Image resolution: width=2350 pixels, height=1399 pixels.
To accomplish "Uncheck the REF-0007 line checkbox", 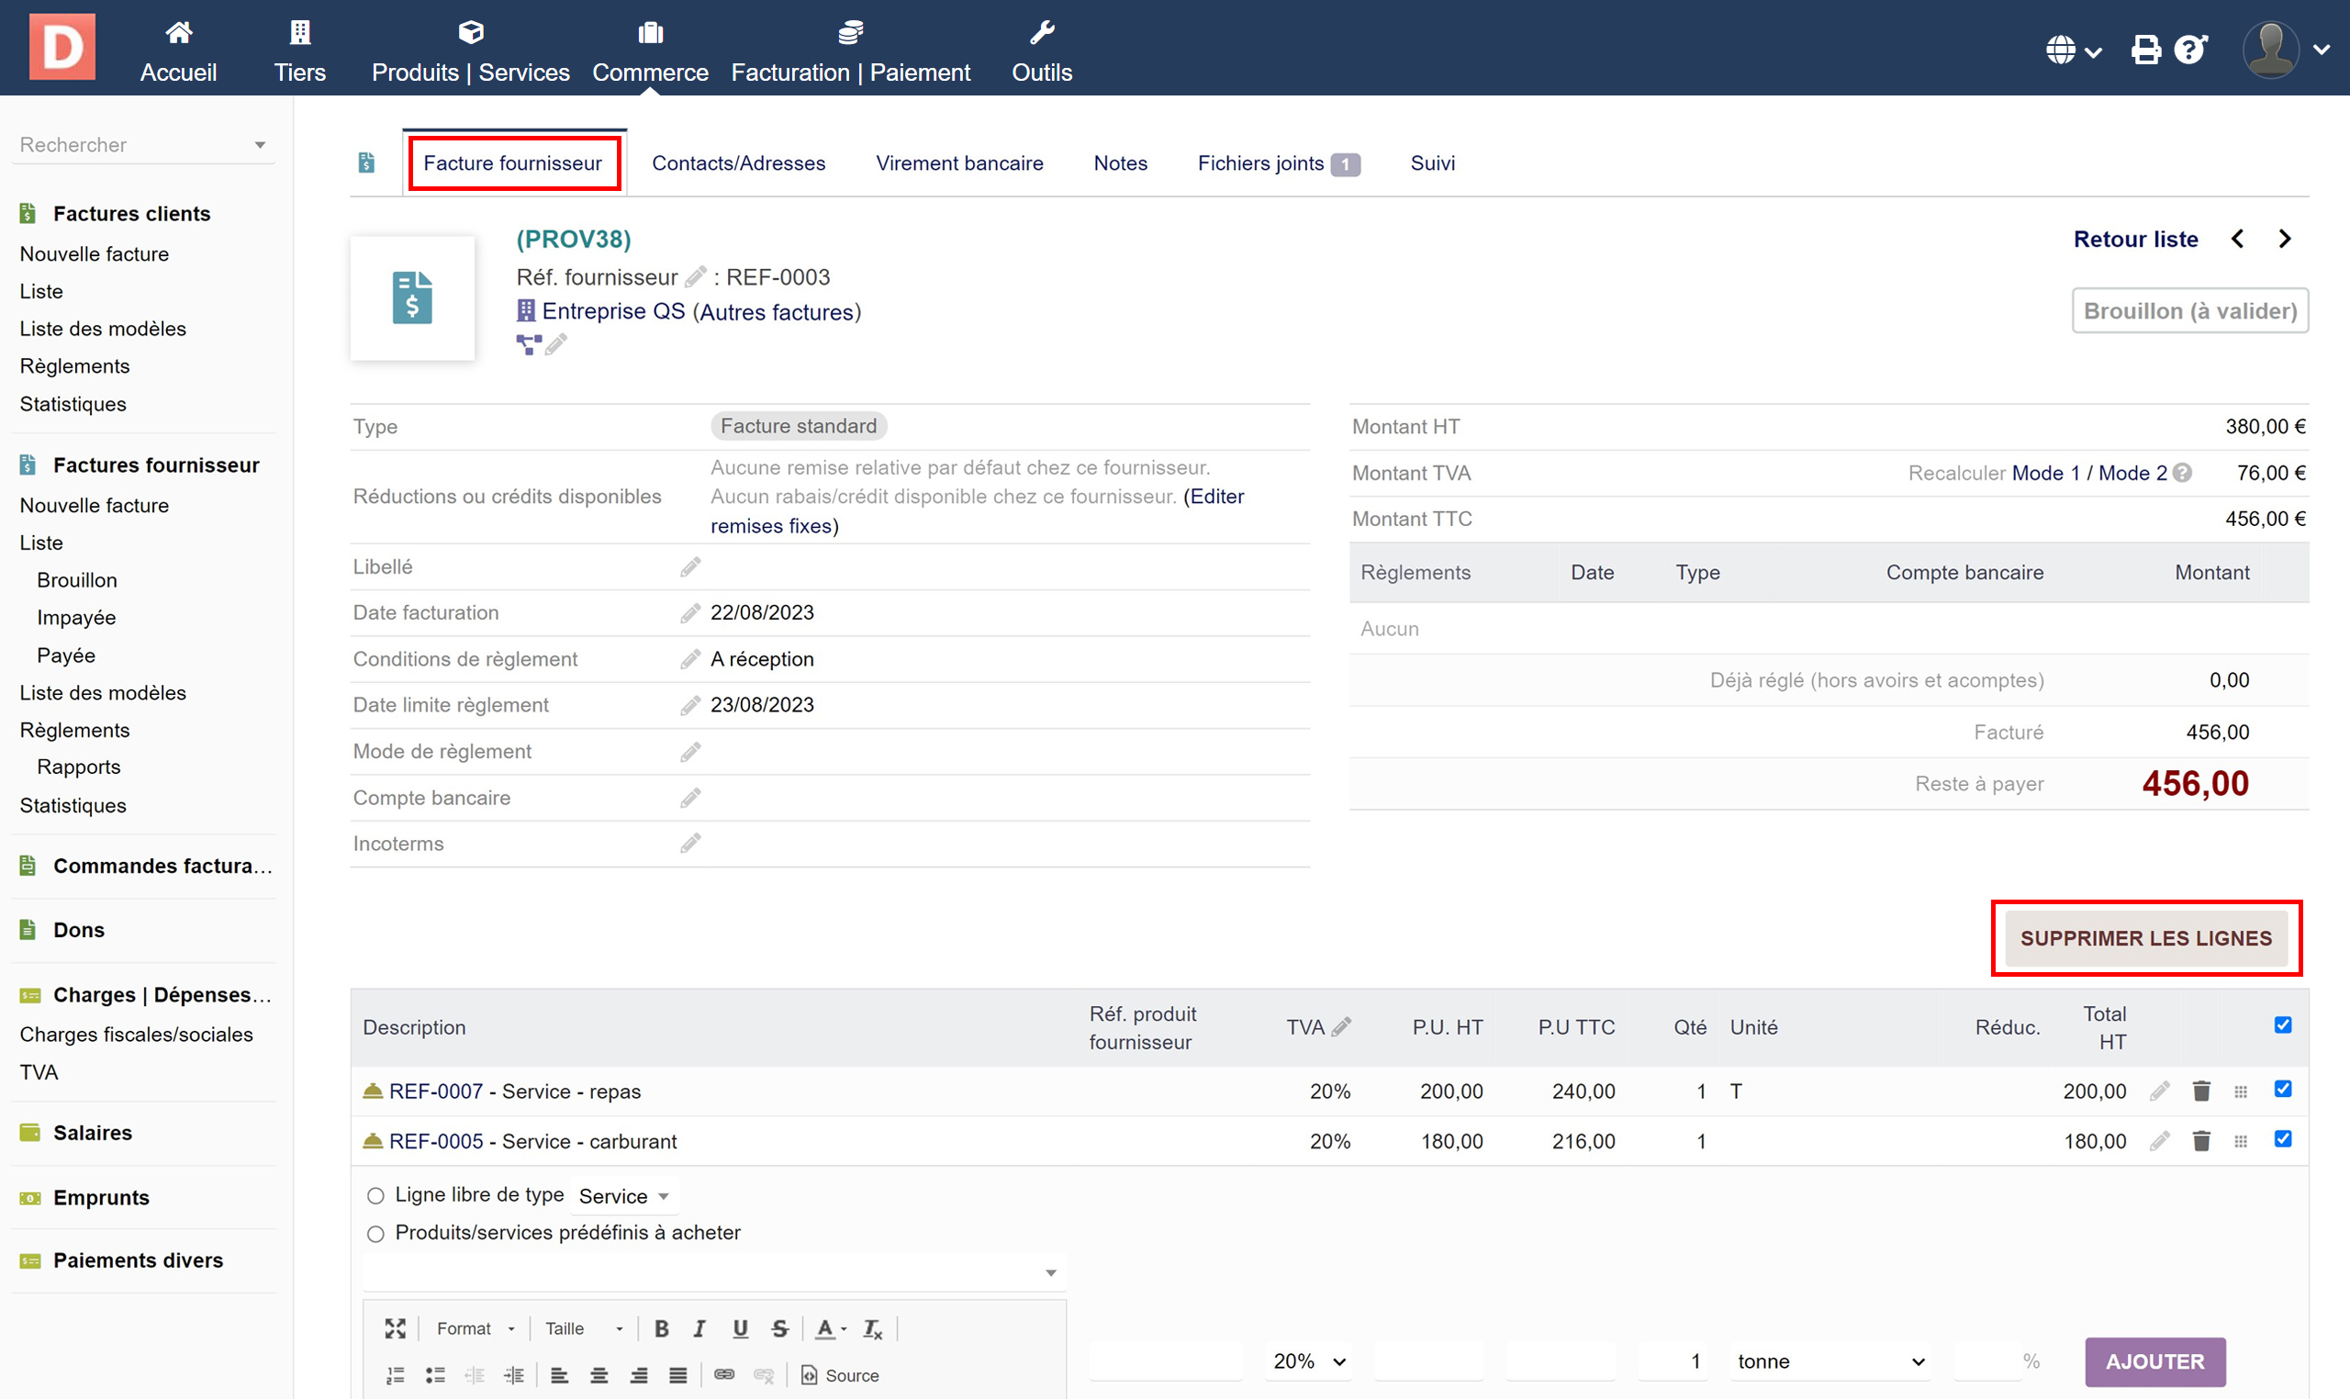I will coord(2282,1089).
